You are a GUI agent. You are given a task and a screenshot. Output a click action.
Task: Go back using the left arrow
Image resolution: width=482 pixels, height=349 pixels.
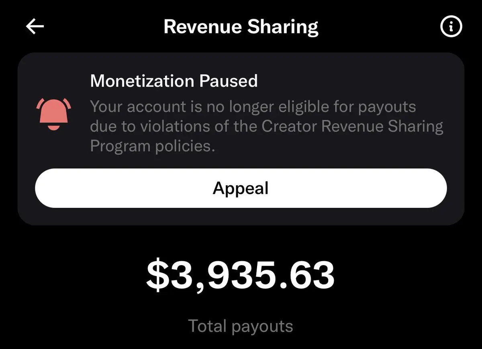point(35,27)
